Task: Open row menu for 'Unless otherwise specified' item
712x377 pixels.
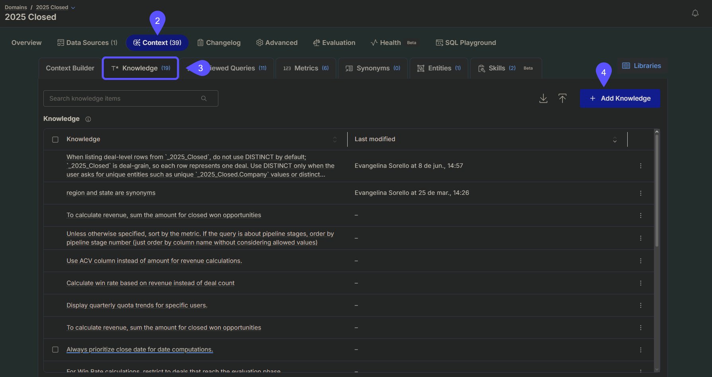Action: pos(640,238)
